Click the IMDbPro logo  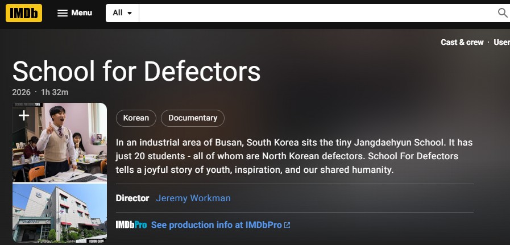coord(131,225)
